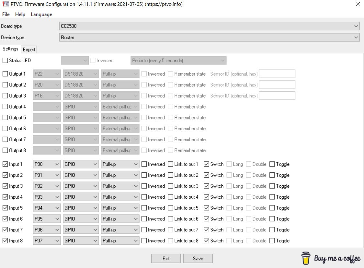The width and height of the screenshot is (364, 268).
Task: Click the Save button
Action: pos(198,259)
